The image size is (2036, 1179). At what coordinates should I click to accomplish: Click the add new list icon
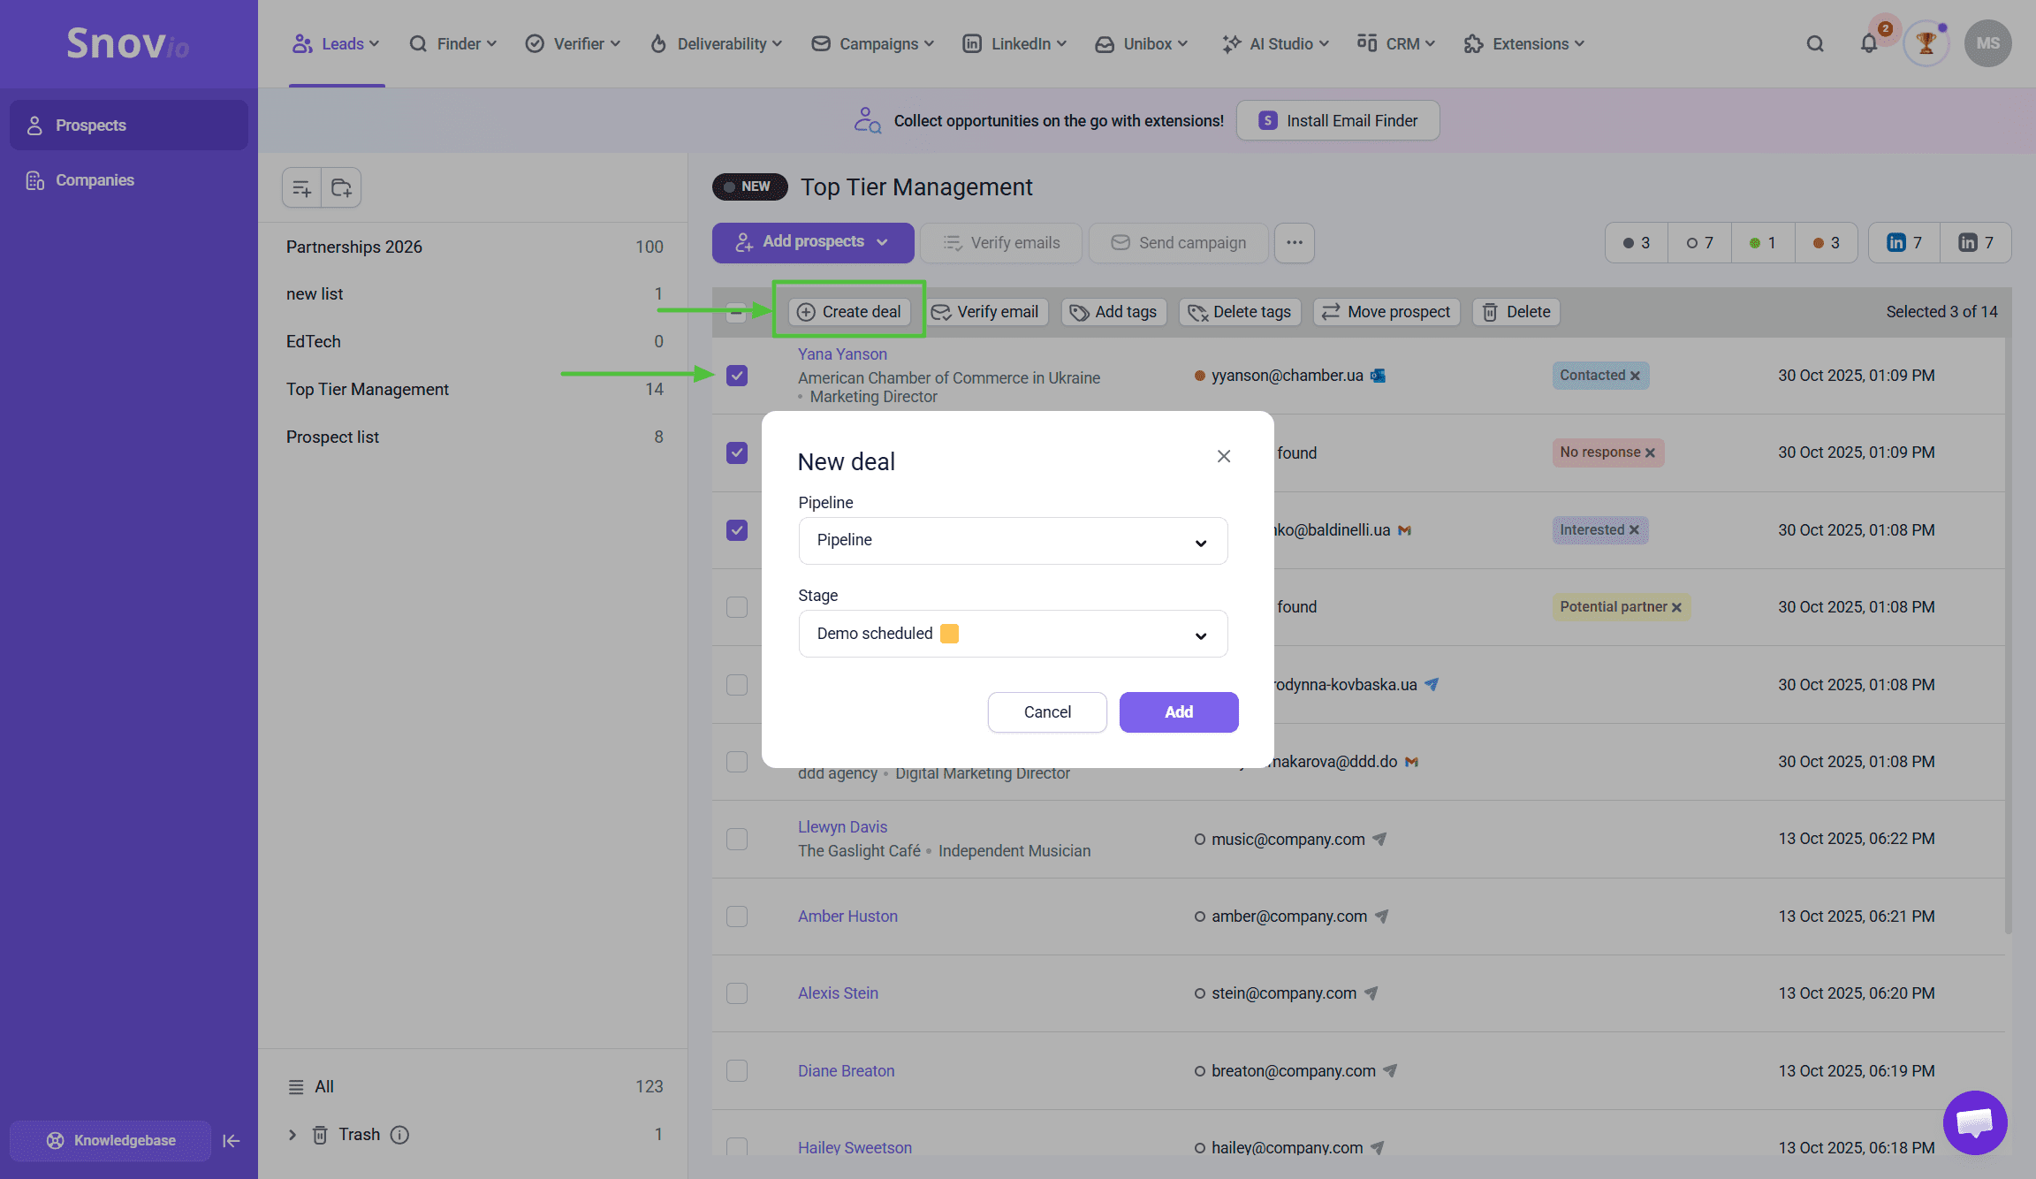301,188
